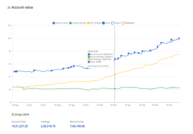Viewport: 193px width, 134px height.
Task: Click the yellow MF holdings legend swatch
Action: tap(88, 23)
